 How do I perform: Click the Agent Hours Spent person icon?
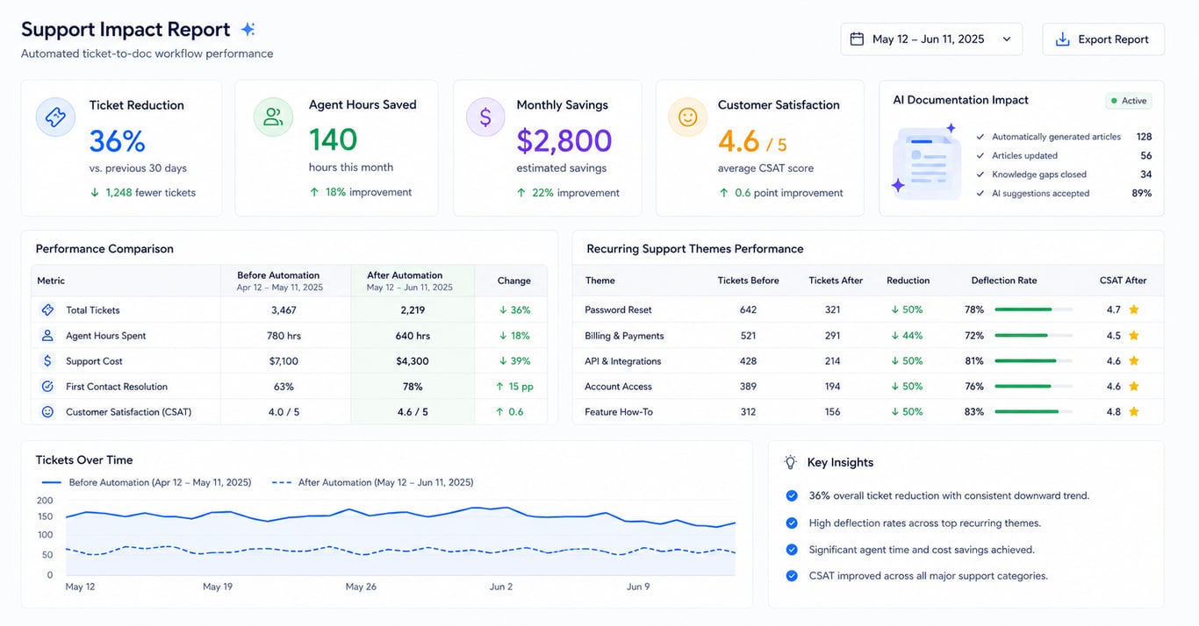coord(47,336)
